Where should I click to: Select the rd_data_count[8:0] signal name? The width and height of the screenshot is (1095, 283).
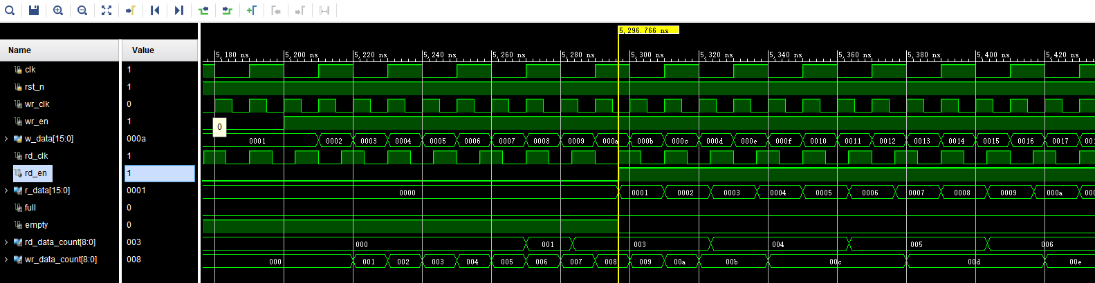pos(60,242)
